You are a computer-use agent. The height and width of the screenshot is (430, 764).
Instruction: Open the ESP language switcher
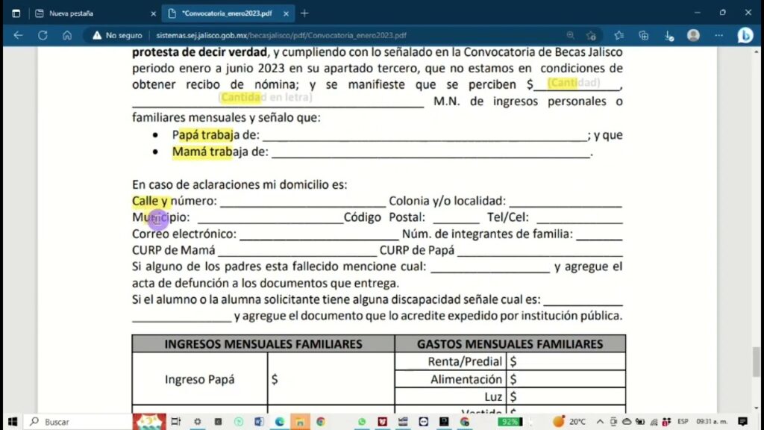[683, 422]
